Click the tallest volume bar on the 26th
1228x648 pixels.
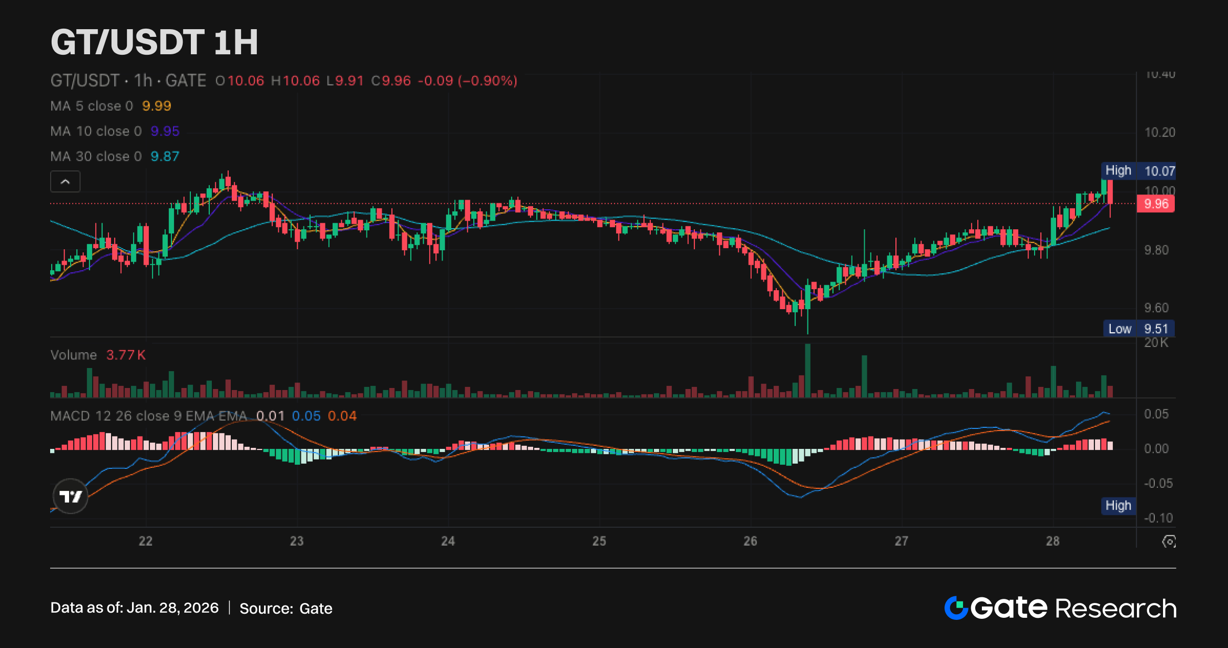tap(807, 371)
